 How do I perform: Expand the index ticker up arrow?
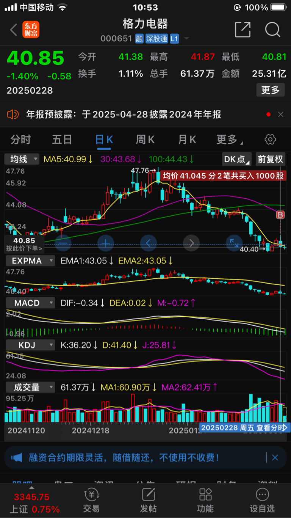pos(32,487)
